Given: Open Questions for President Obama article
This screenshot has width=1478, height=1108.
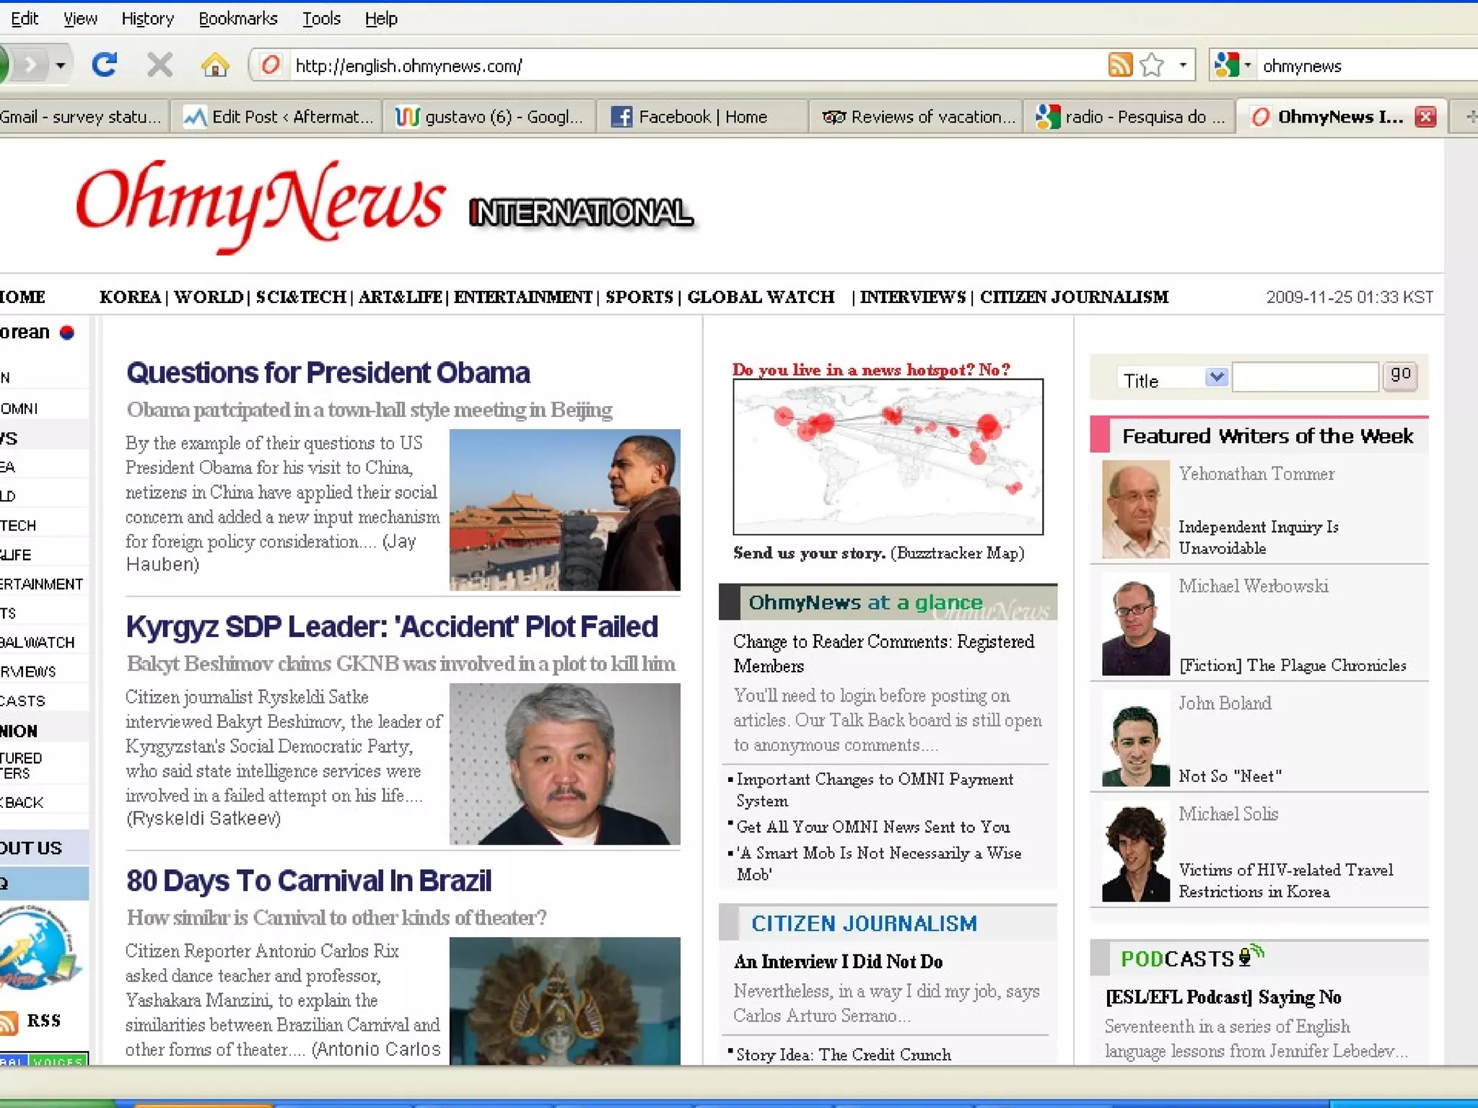Looking at the screenshot, I should coord(328,373).
